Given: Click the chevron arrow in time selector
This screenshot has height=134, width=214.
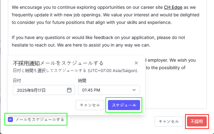Looking at the screenshot, I should 134,90.
